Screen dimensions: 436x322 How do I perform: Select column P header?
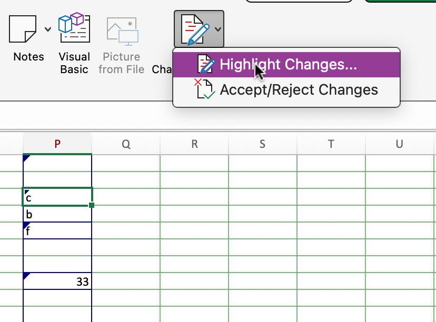57,144
